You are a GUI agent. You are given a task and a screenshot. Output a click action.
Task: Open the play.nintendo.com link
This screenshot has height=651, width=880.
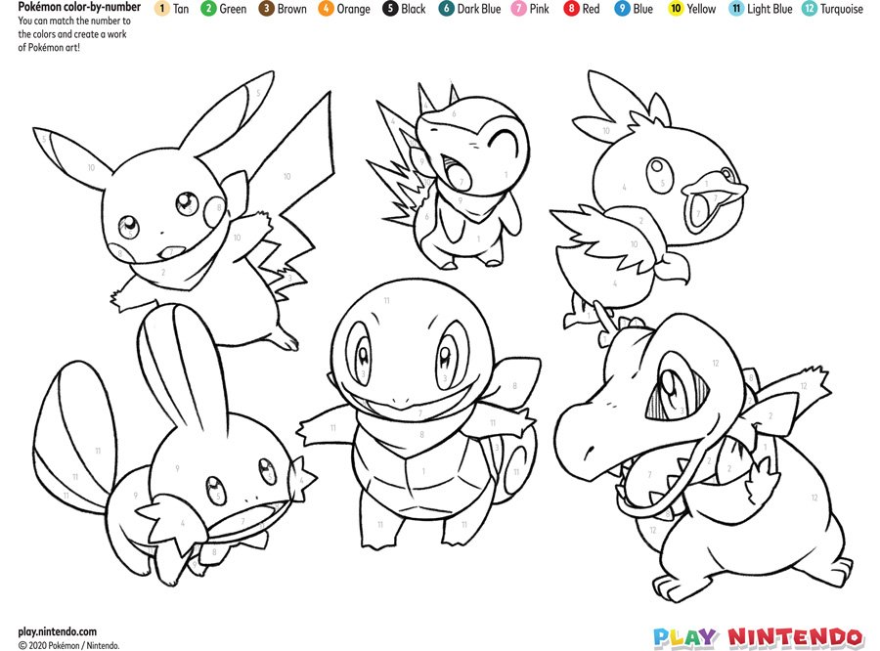pyautogui.click(x=58, y=631)
